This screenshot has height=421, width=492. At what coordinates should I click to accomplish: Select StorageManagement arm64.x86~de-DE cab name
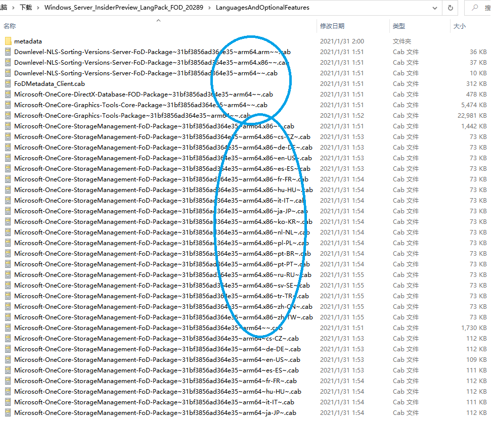coord(163,148)
